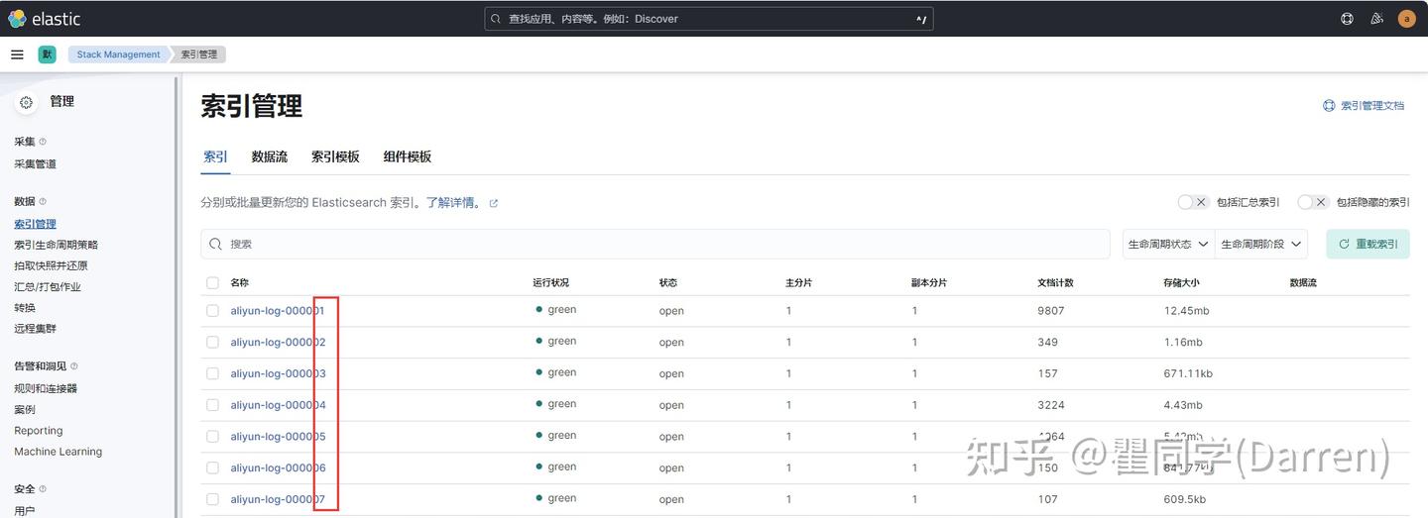Sort by the 文档计数 column header

[x=1055, y=283]
